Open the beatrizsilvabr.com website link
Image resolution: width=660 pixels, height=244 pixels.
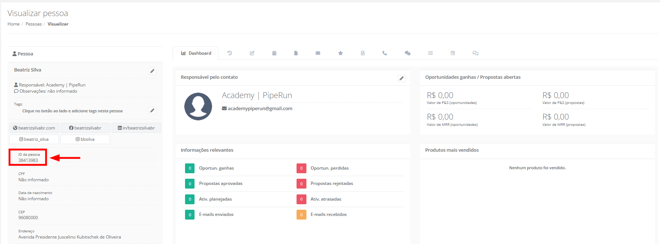point(34,128)
